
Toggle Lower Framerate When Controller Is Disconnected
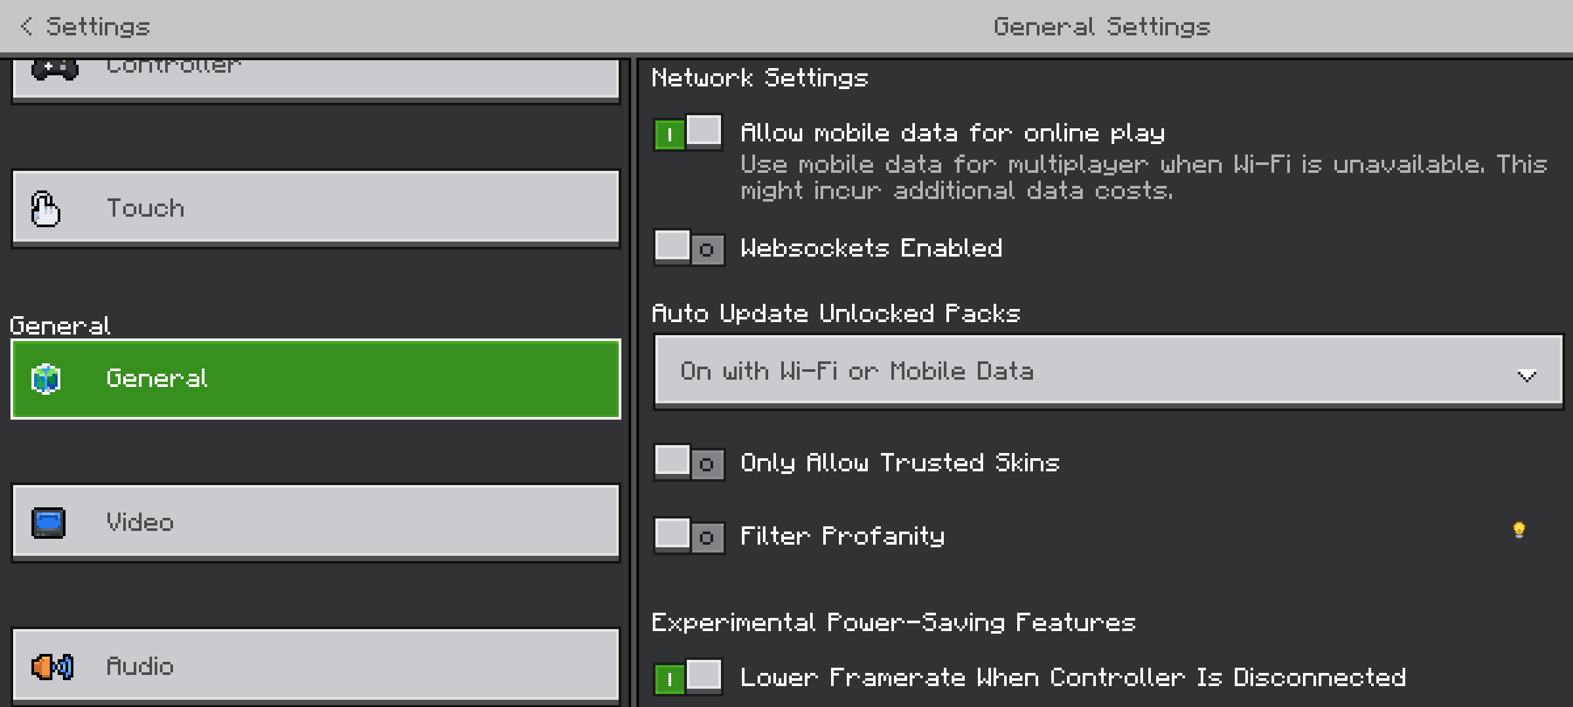pos(688,677)
